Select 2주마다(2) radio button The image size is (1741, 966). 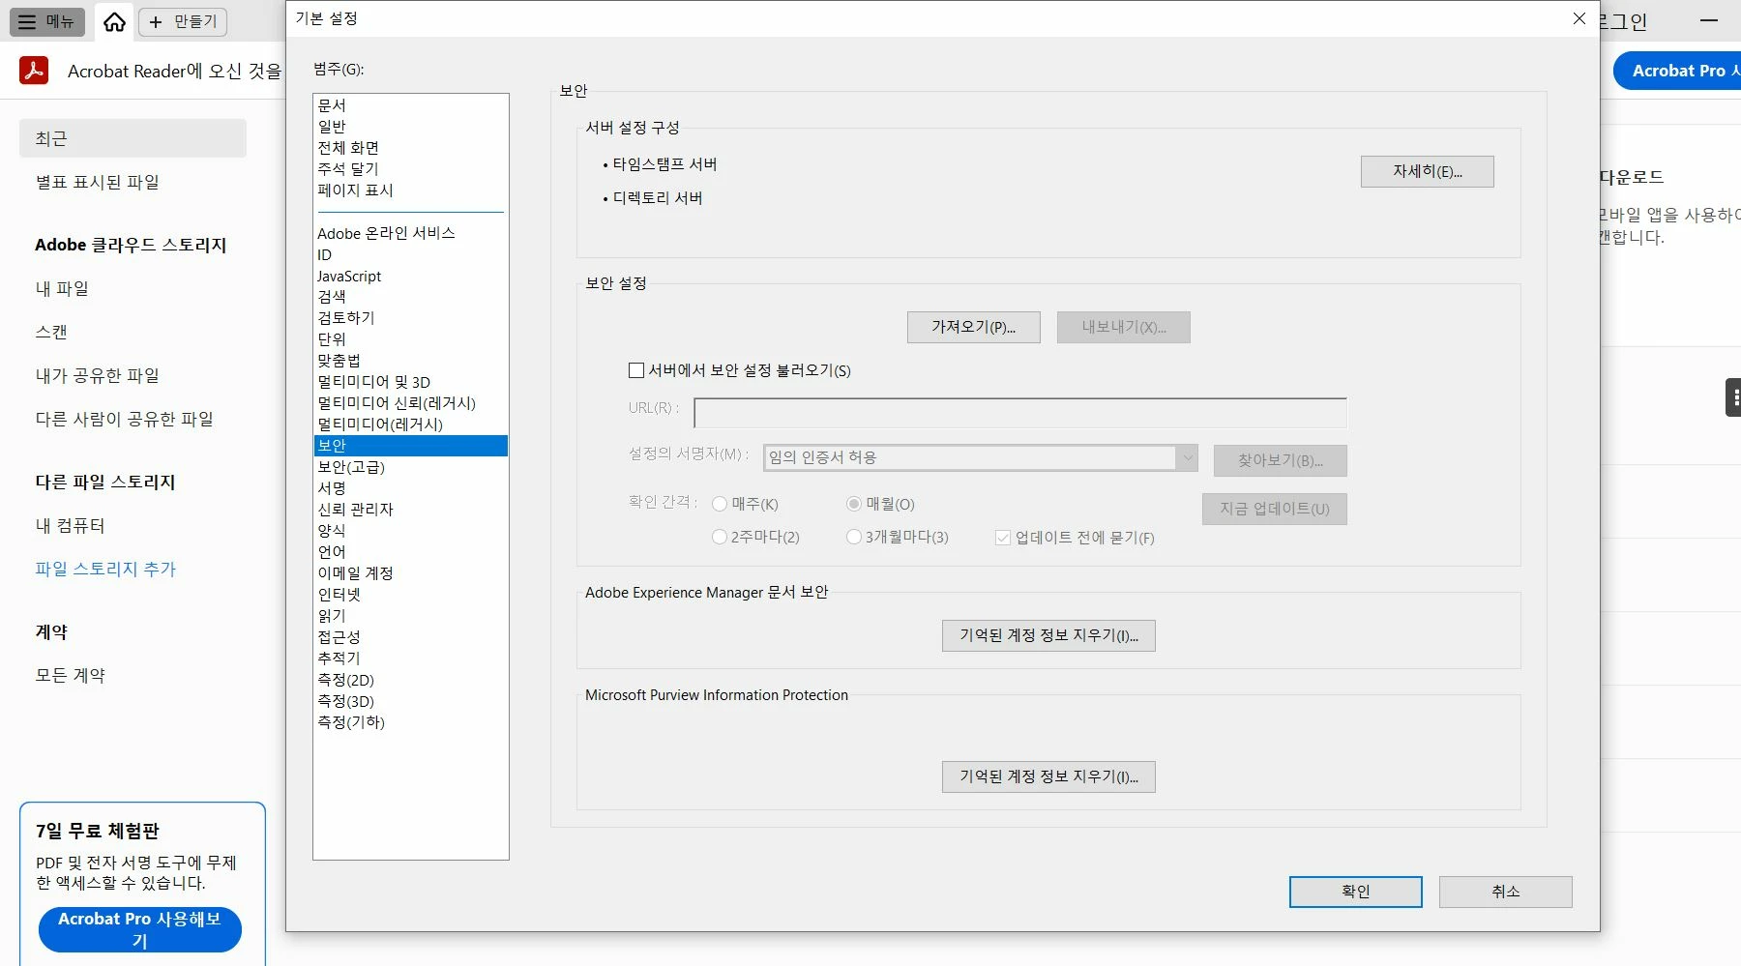[x=719, y=537]
